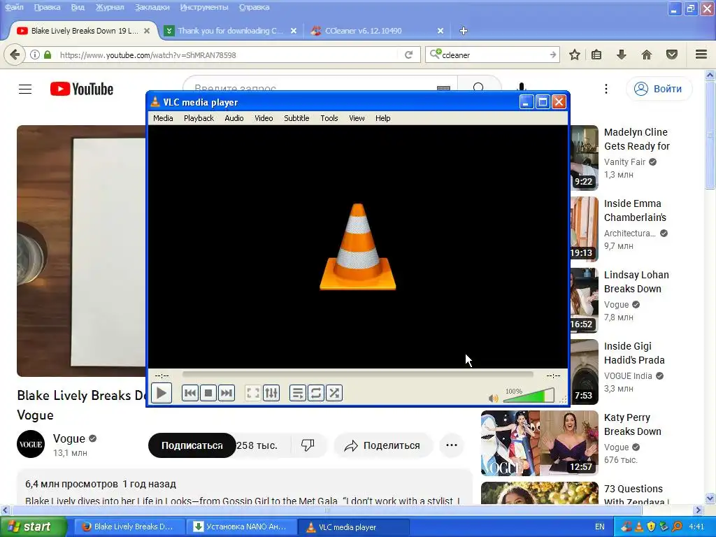Switch to Thank you for downloading tab
This screenshot has width=716, height=537.
[230, 31]
